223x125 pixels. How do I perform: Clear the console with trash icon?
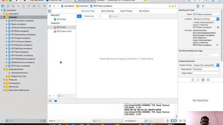[167, 121]
